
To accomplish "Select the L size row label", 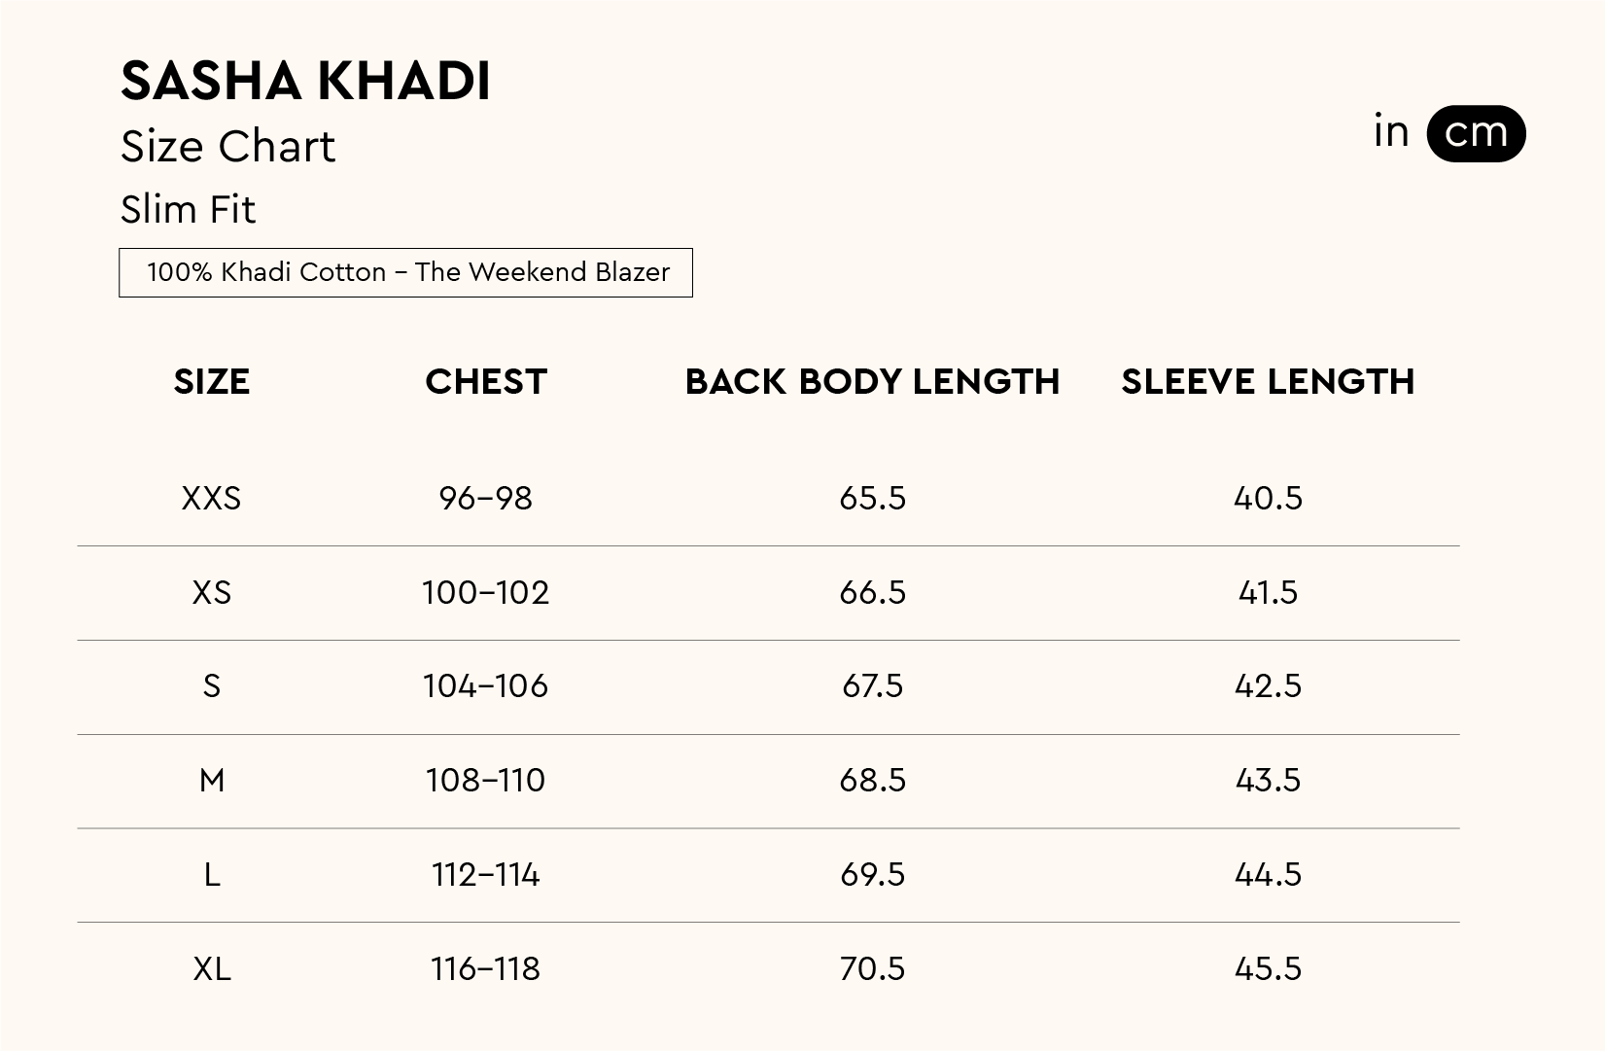I will click(212, 875).
